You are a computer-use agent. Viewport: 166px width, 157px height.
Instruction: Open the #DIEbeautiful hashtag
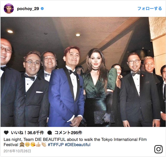click(78, 145)
